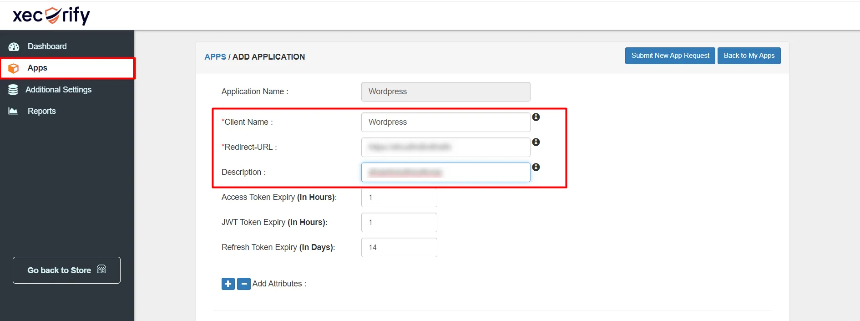
Task: Click the JWT Token Expiry field
Action: 399,222
